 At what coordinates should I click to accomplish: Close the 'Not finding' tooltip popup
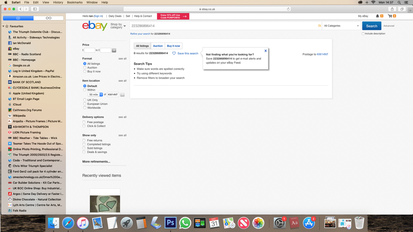tap(266, 51)
